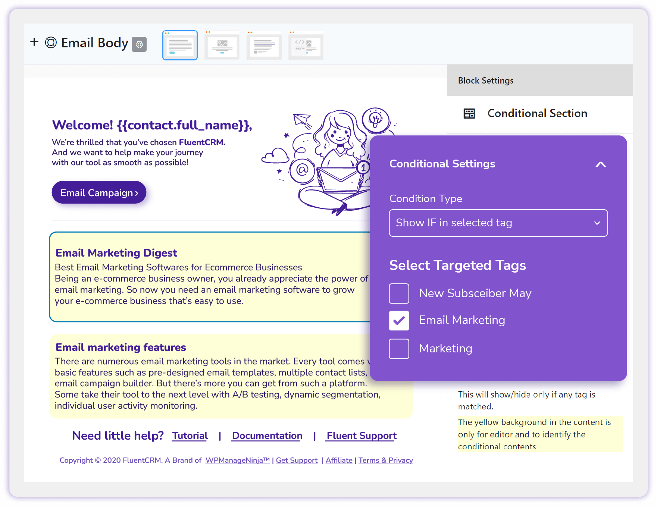Click the plus icon to add a block

pyautogui.click(x=34, y=42)
